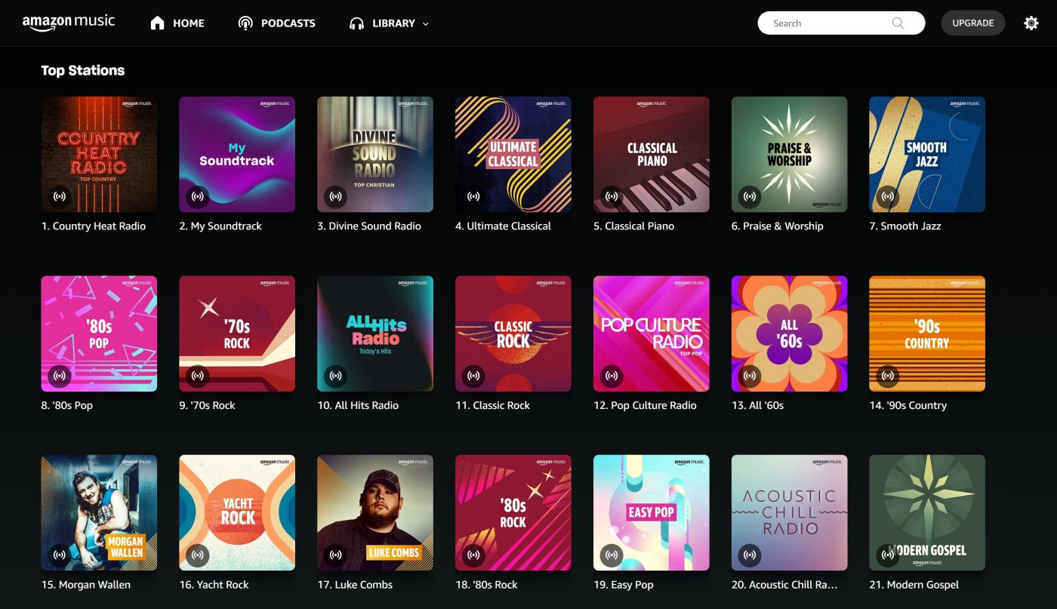The width and height of the screenshot is (1057, 609).
Task: Start station icon on Modern Gospel
Action: [x=888, y=555]
